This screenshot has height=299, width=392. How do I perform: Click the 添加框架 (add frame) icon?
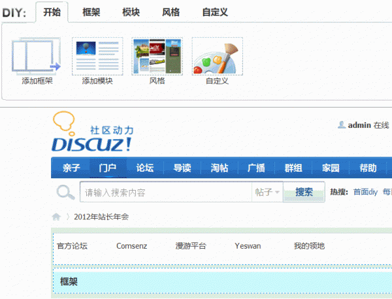[37, 56]
